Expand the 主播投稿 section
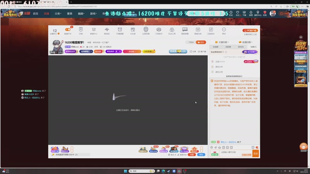The image size is (310, 174). (222, 42)
